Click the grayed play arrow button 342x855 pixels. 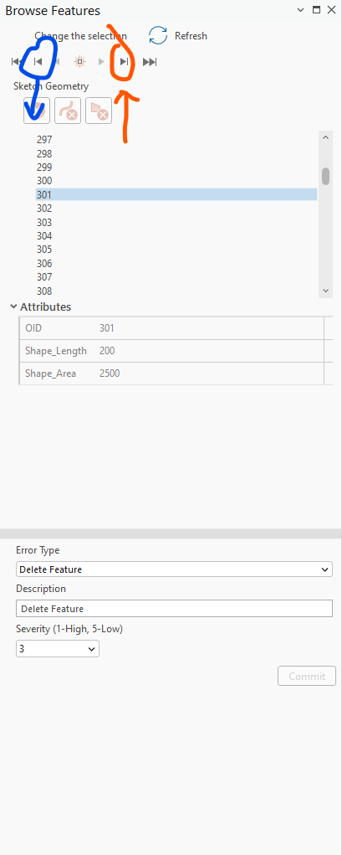(x=101, y=62)
